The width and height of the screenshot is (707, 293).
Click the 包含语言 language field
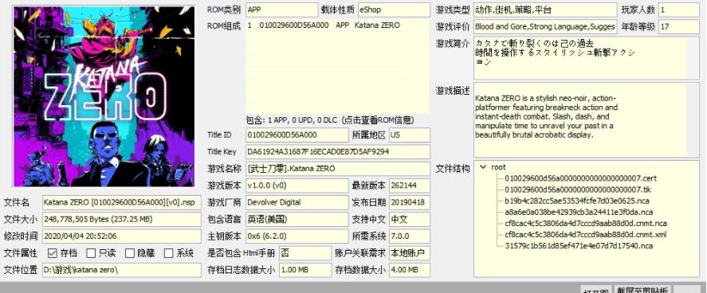pyautogui.click(x=297, y=219)
